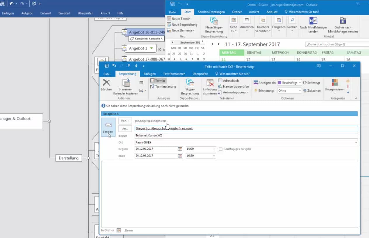Click Zeitzonen button
This screenshot has height=238, width=369.
(x=312, y=91)
